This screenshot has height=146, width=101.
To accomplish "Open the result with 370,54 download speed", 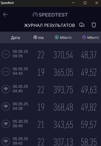I will pyautogui.click(x=51, y=54).
